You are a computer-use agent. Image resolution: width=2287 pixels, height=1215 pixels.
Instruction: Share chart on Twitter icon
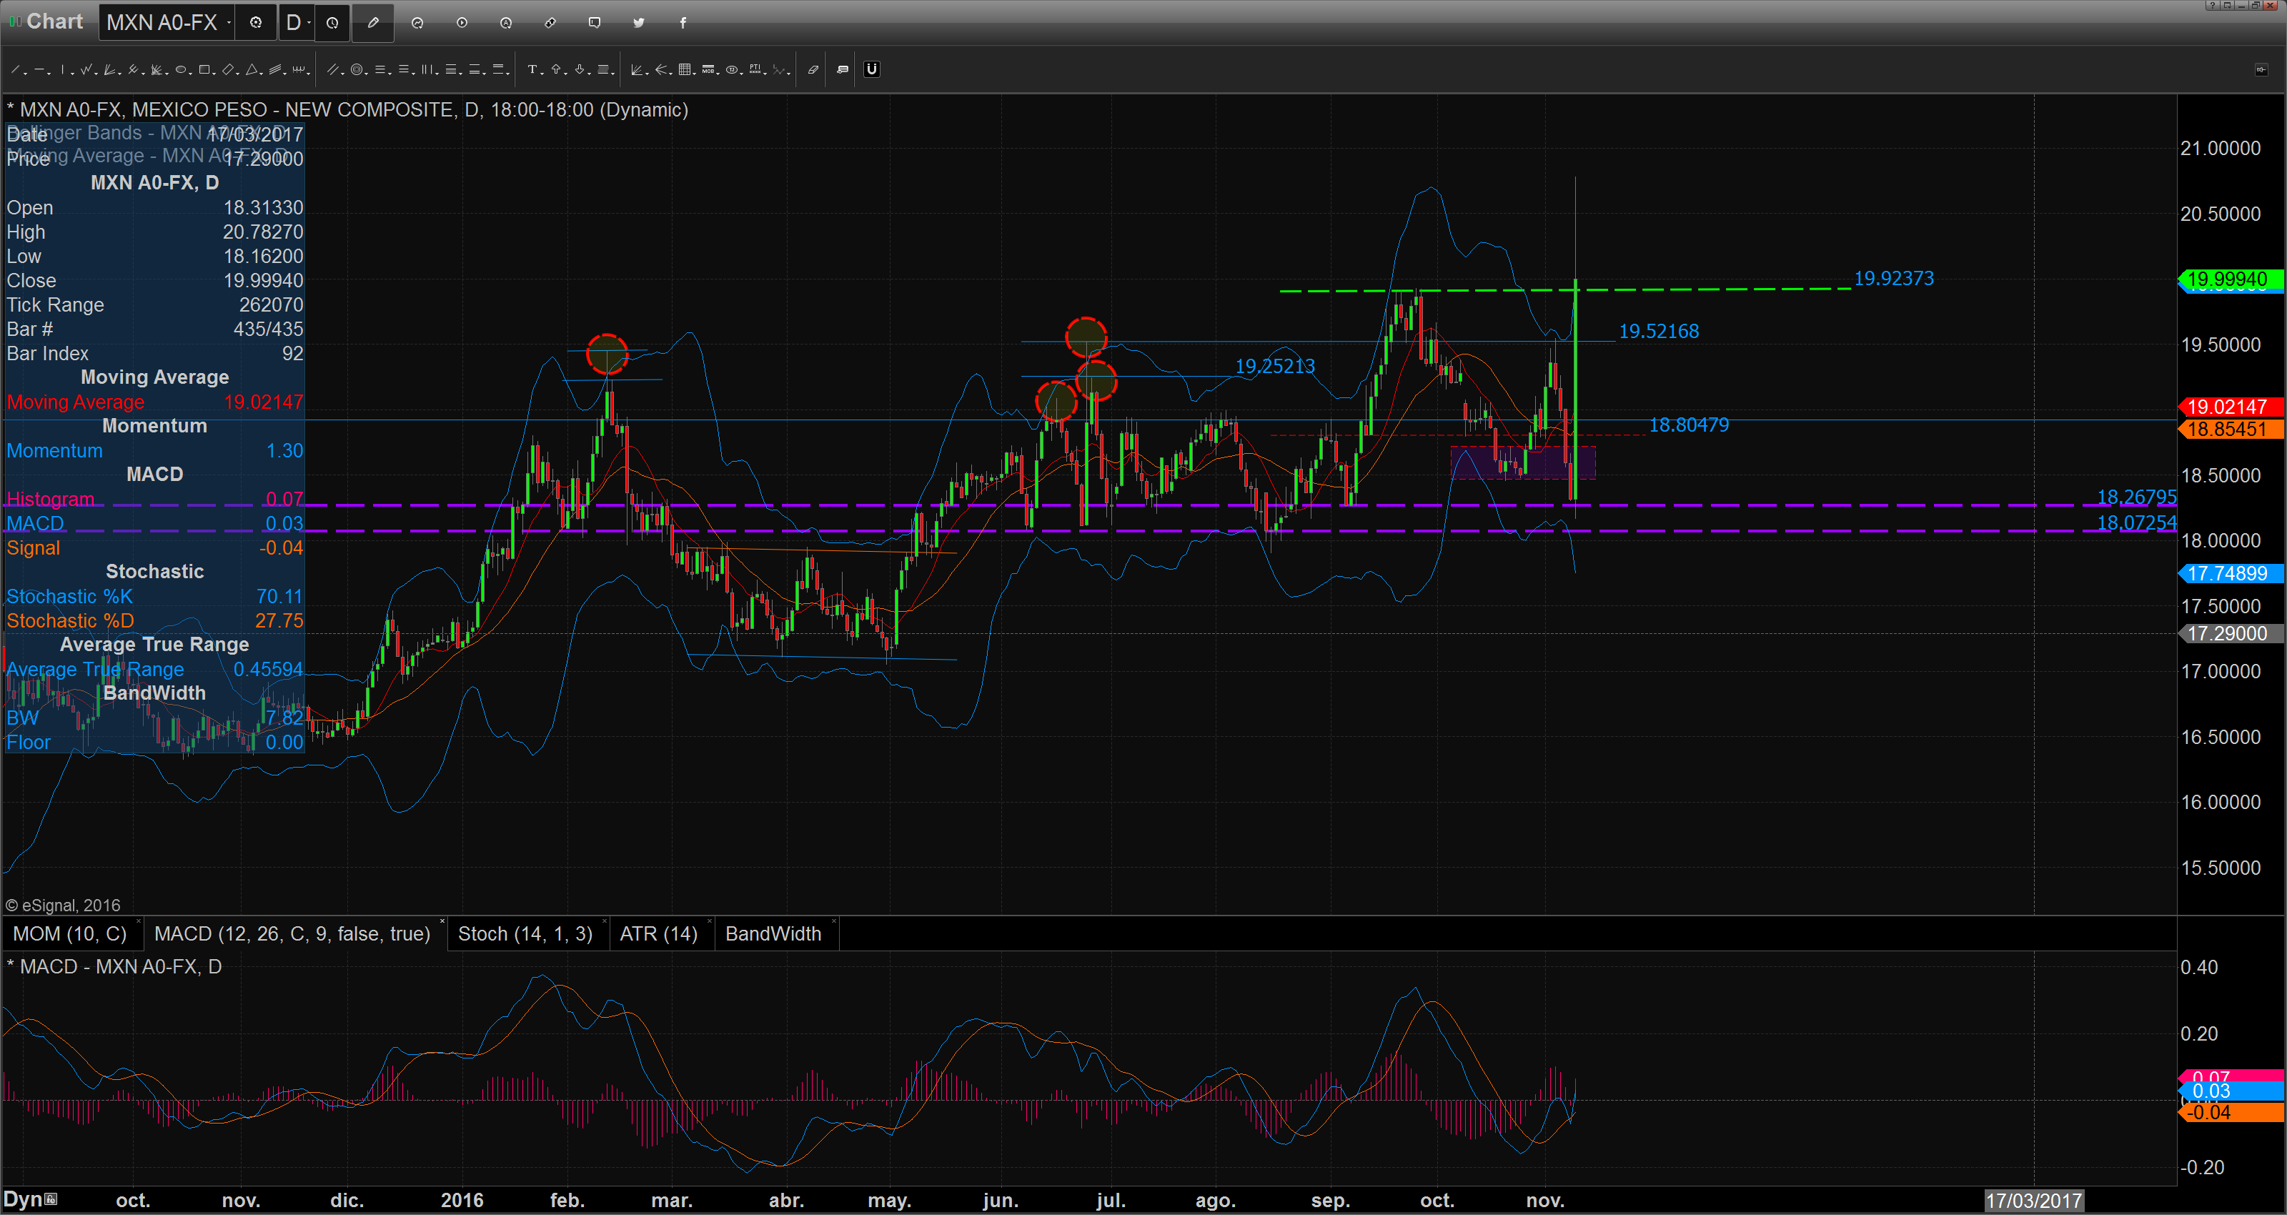tap(638, 23)
